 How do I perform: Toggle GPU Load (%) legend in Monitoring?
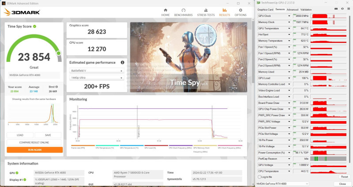[x=156, y=147]
